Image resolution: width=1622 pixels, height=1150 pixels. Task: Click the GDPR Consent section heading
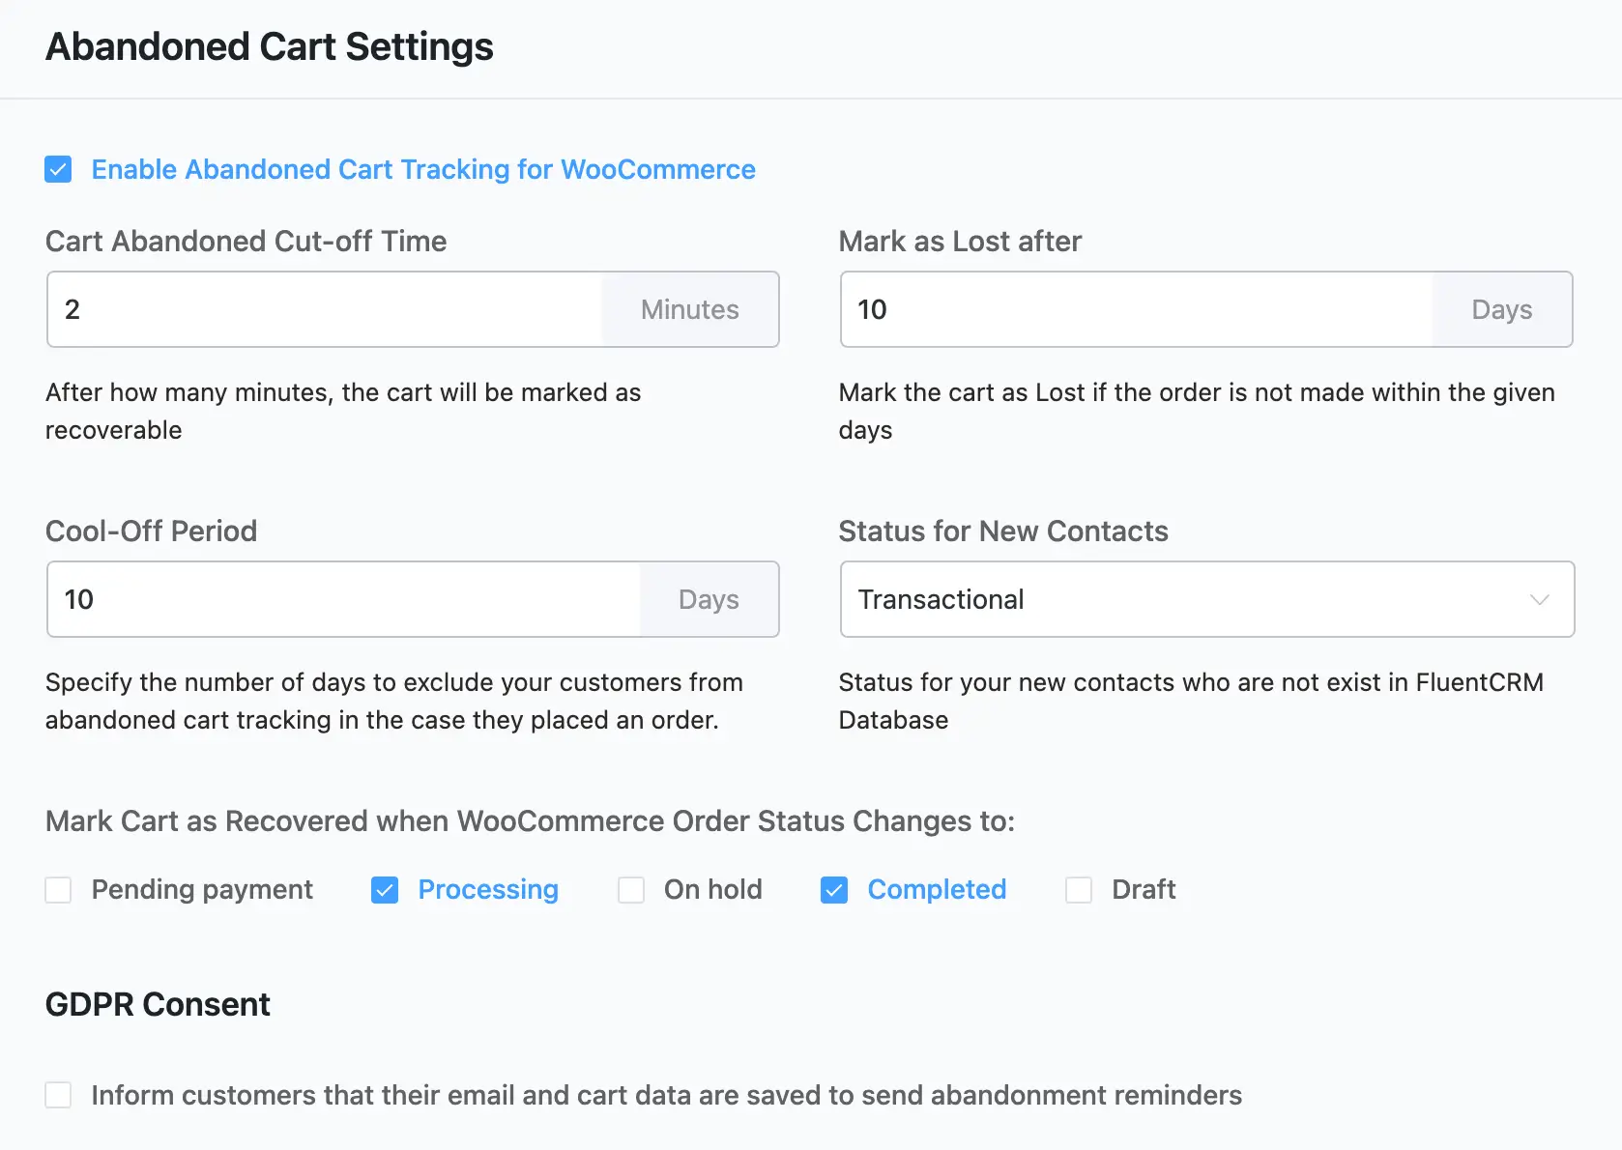(x=157, y=1004)
